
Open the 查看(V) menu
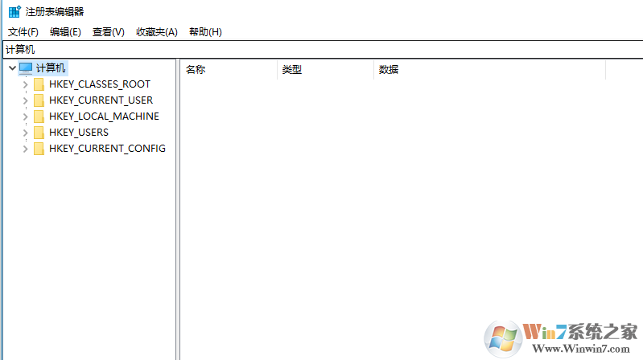[x=109, y=32]
